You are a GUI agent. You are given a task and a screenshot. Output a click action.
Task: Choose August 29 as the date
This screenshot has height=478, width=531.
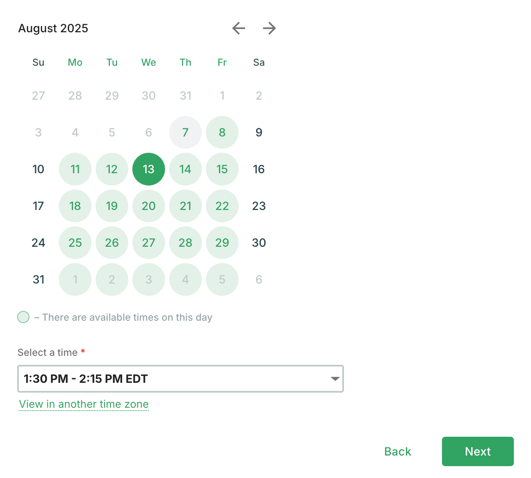click(222, 243)
